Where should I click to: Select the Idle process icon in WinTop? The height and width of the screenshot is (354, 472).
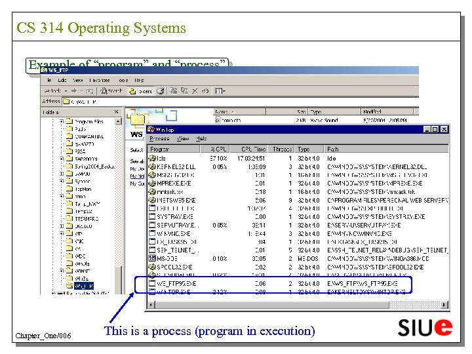pyautogui.click(x=152, y=158)
